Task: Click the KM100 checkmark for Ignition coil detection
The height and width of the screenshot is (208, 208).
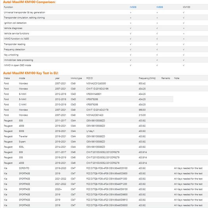Action: 183,23
